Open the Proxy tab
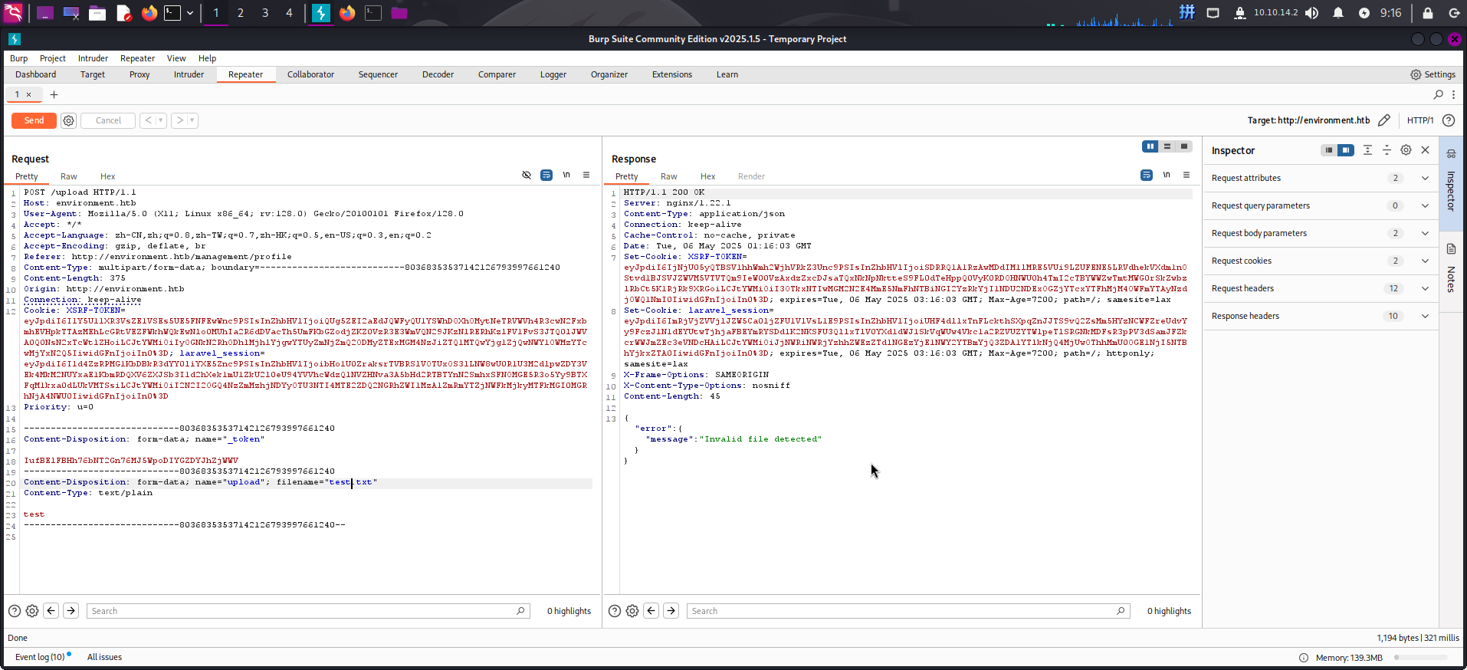 (139, 74)
